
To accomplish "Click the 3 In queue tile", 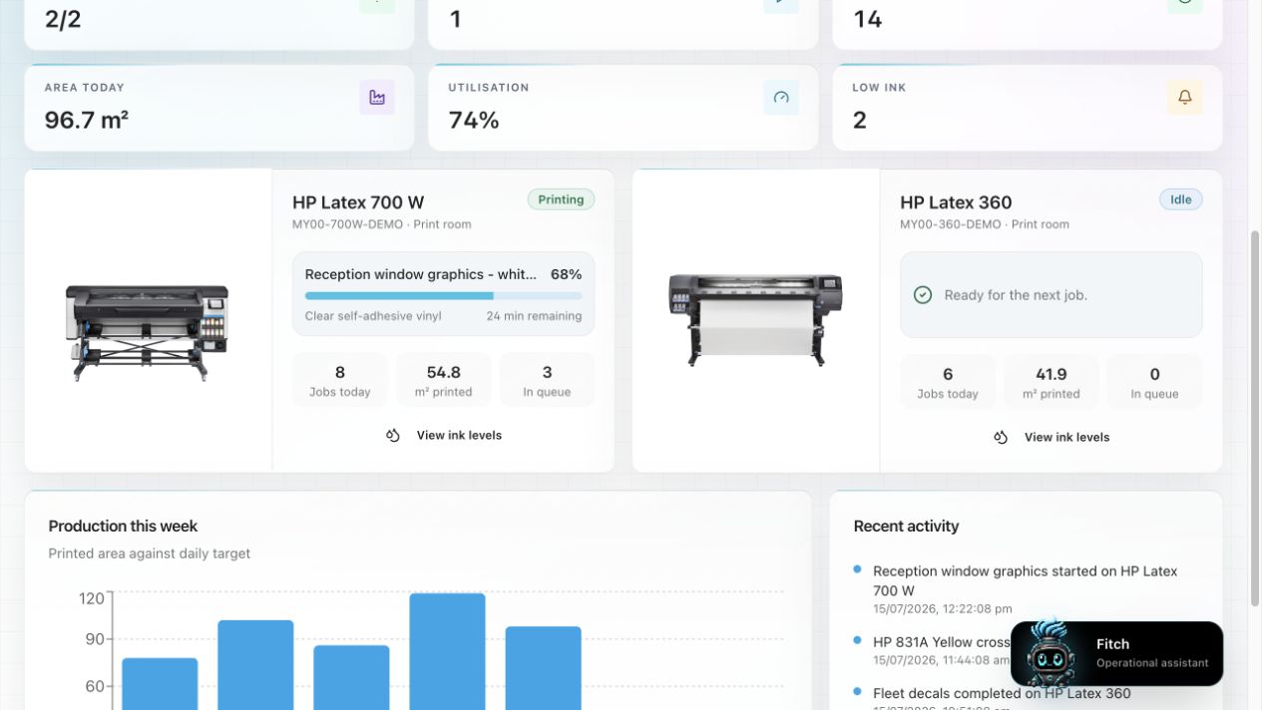I will [547, 380].
